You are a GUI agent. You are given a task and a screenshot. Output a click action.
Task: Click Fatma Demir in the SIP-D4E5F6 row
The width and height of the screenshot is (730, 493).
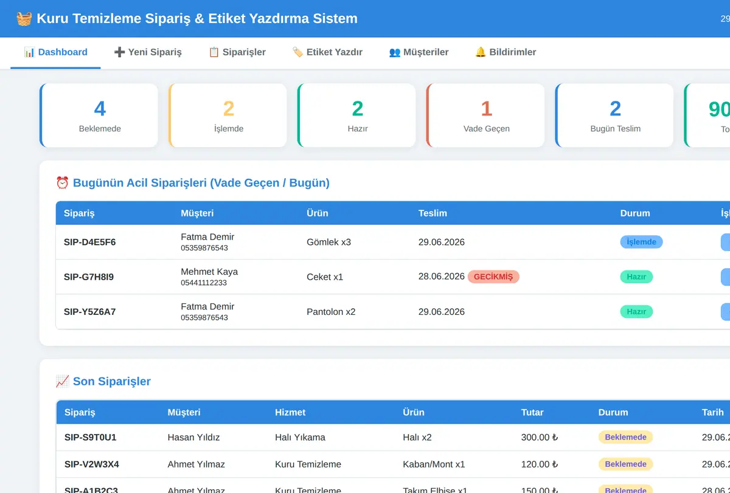click(207, 237)
